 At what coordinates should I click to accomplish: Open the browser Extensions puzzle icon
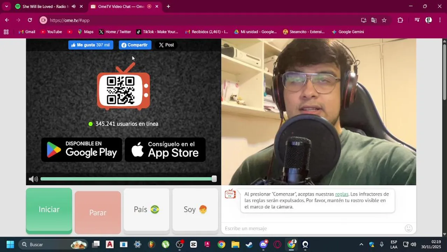(x=400, y=20)
